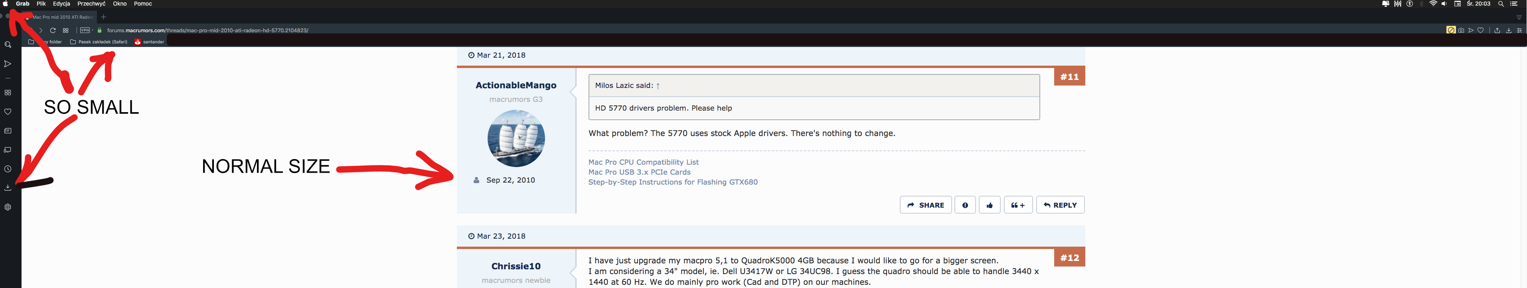Viewport: 1527px width, 288px height.
Task: Open the Przechwyć menu
Action: 91,4
